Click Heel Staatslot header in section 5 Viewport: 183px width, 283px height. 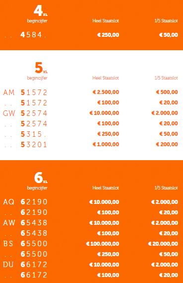click(x=106, y=78)
